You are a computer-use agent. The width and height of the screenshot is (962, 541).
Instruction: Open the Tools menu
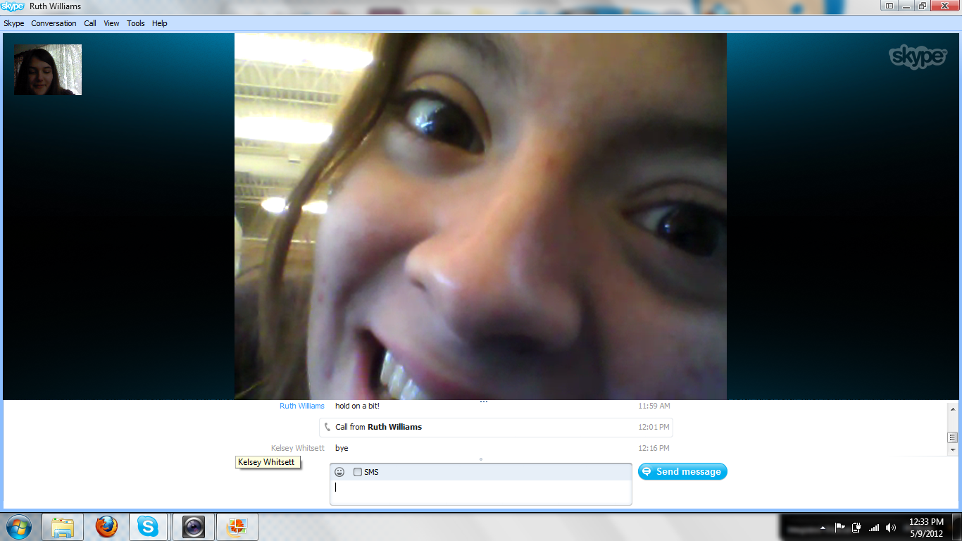click(135, 23)
